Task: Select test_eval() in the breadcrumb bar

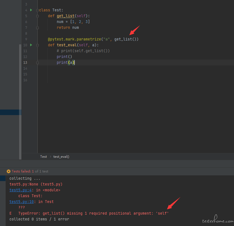Action: (61, 157)
